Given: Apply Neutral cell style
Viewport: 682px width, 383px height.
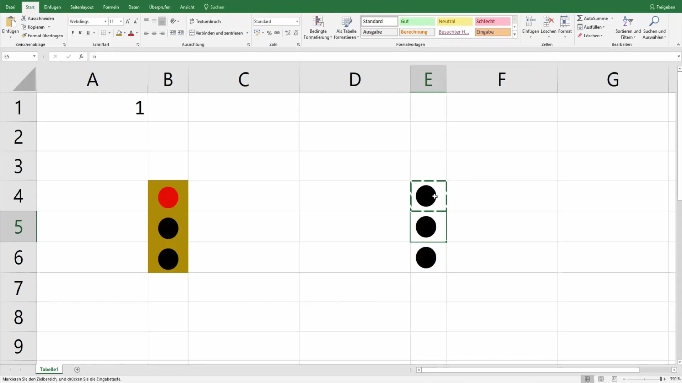Looking at the screenshot, I should (455, 21).
